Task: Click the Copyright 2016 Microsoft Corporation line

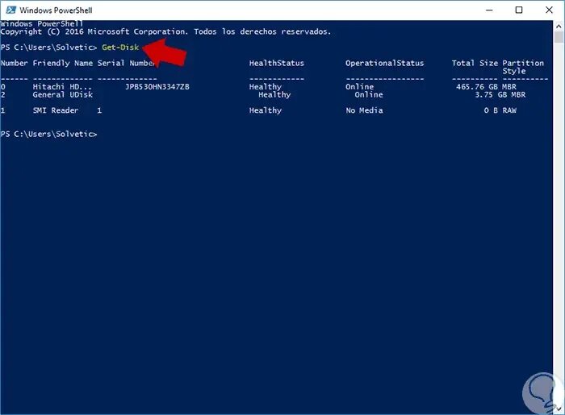Action: tap(165, 31)
